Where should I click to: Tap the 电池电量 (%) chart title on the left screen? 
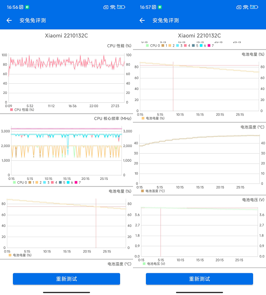point(120,191)
